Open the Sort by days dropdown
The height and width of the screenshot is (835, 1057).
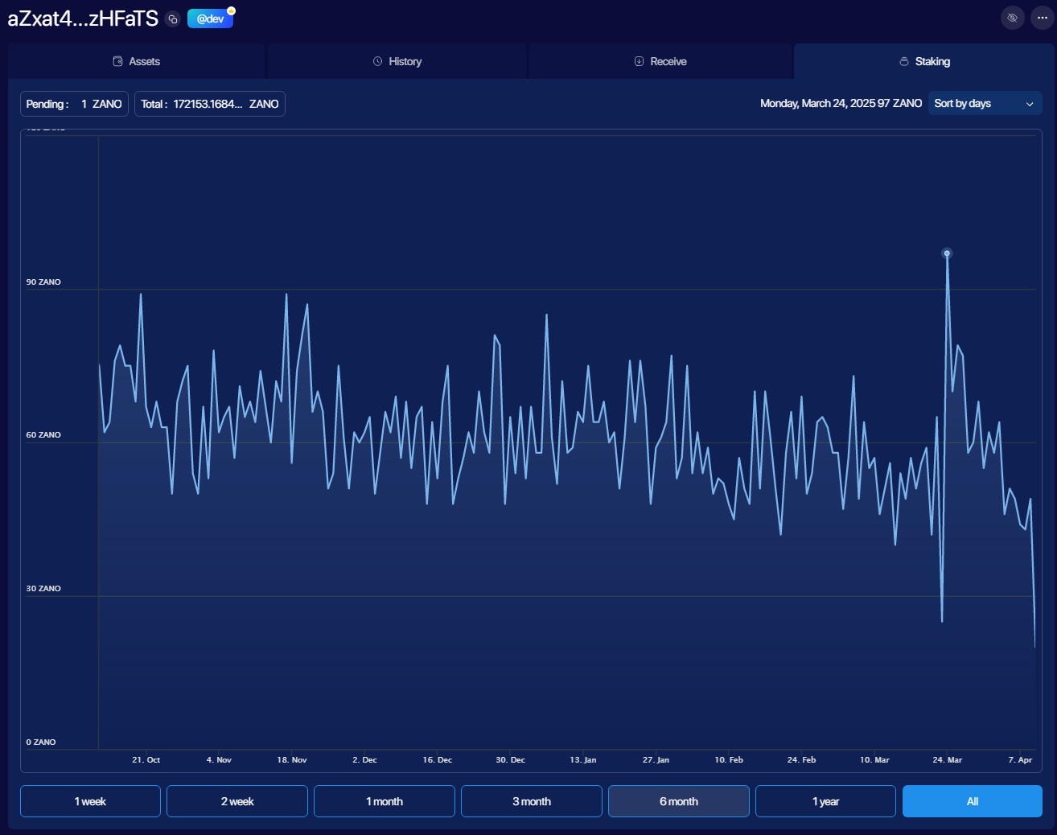click(x=985, y=103)
